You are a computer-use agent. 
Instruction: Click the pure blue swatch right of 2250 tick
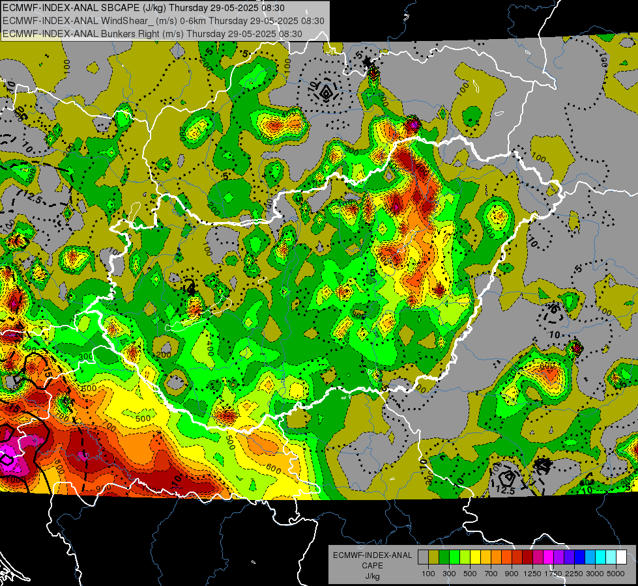(580, 557)
